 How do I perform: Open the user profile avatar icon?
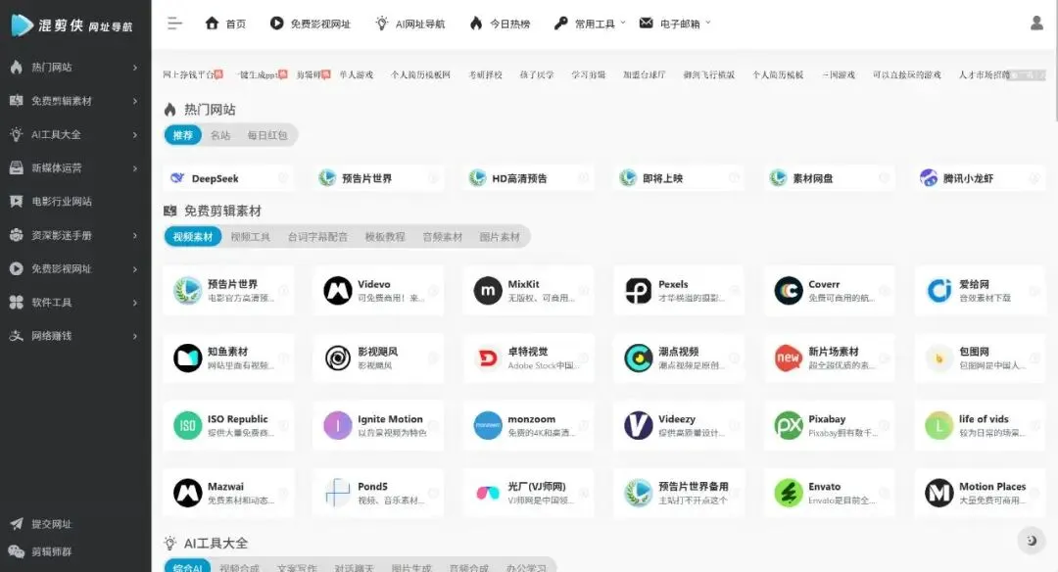point(1037,24)
